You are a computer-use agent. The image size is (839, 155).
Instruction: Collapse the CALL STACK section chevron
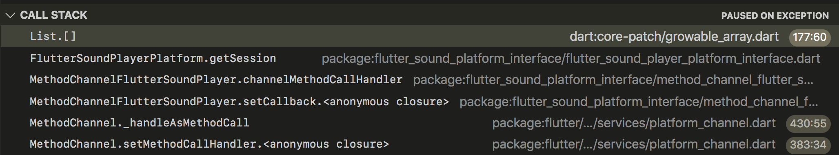pyautogui.click(x=10, y=15)
